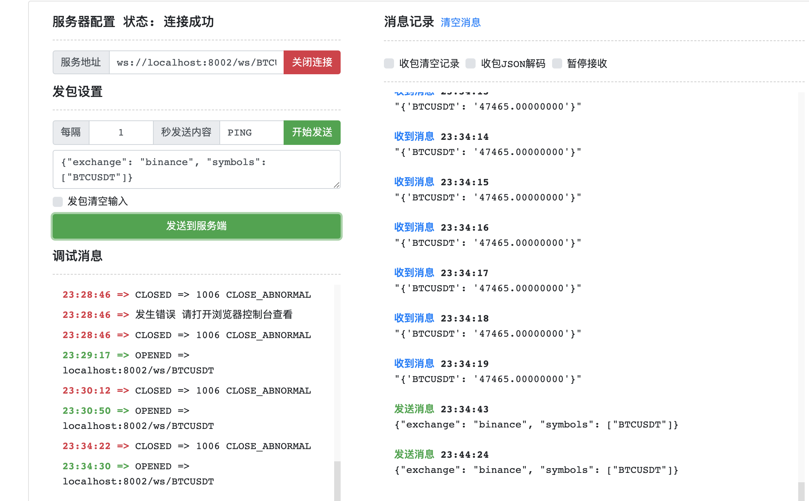809x501 pixels.
Task: Click the 每隔 label addon
Action: [71, 132]
